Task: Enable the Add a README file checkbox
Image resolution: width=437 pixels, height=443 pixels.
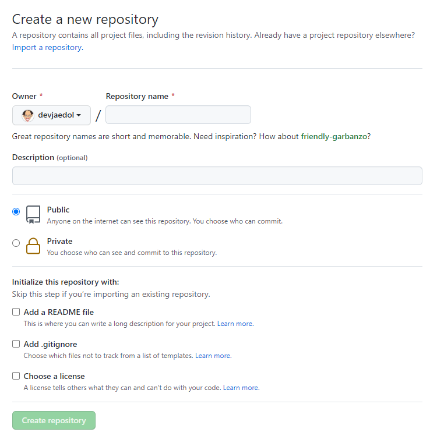Action: tap(16, 312)
